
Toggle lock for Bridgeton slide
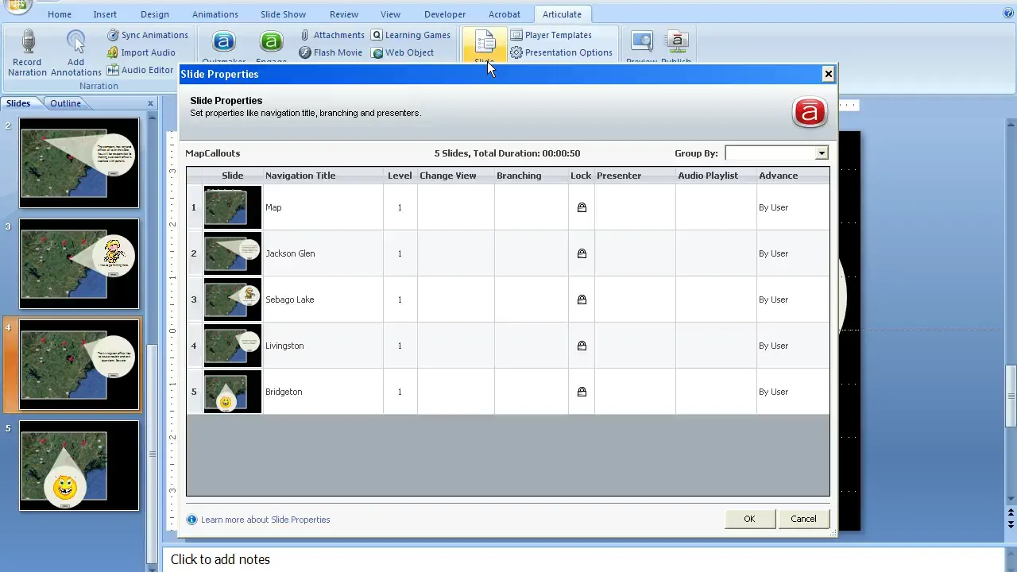pos(582,392)
